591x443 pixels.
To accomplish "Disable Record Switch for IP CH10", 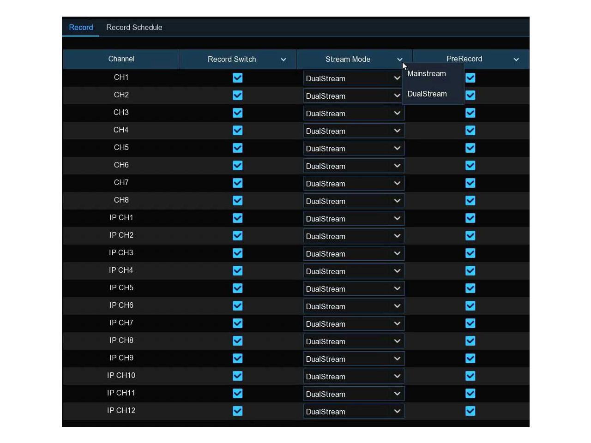I will click(237, 376).
